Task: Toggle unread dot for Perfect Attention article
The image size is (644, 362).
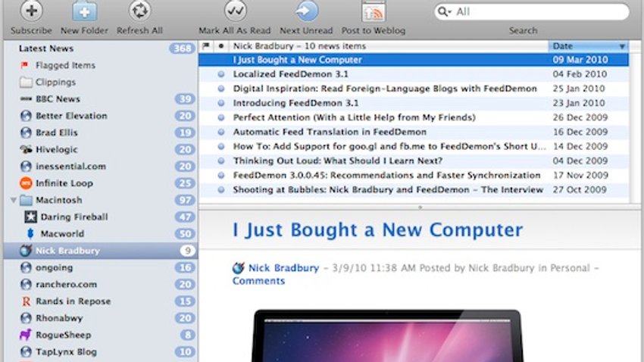Action: coord(221,117)
